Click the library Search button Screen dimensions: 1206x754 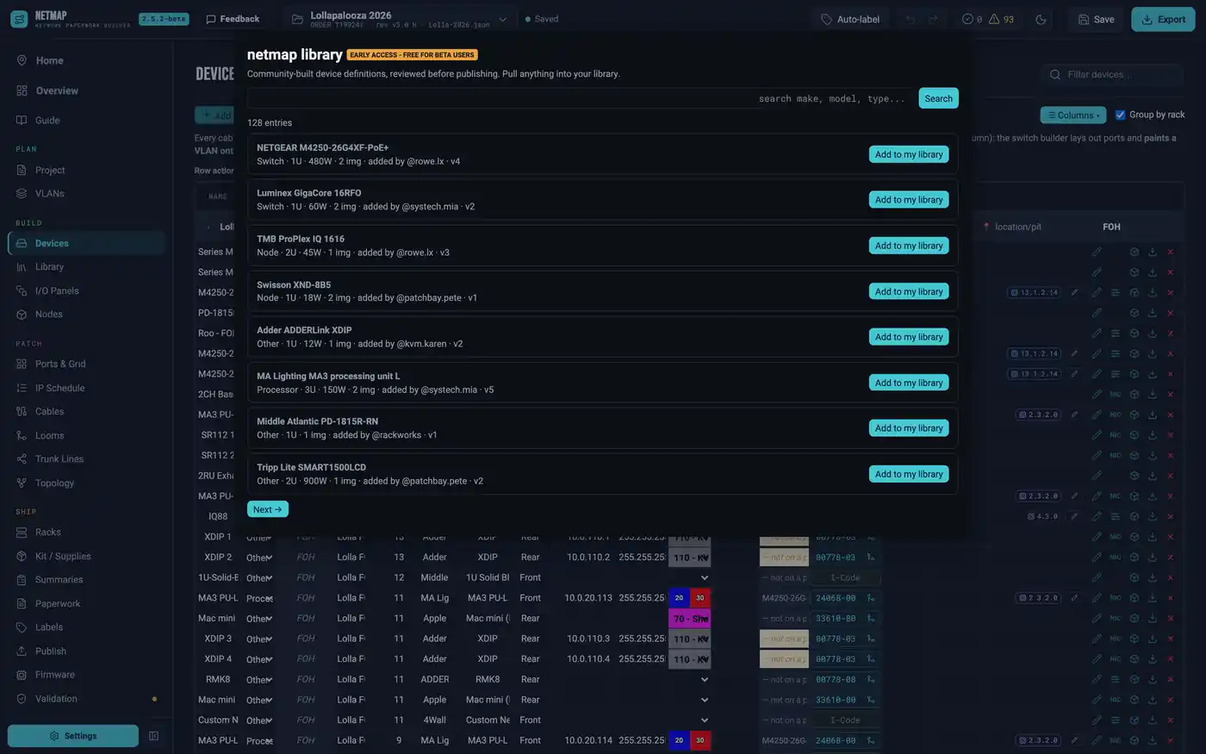tap(938, 98)
